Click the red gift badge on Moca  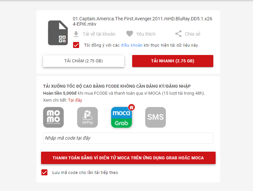[x=132, y=107]
